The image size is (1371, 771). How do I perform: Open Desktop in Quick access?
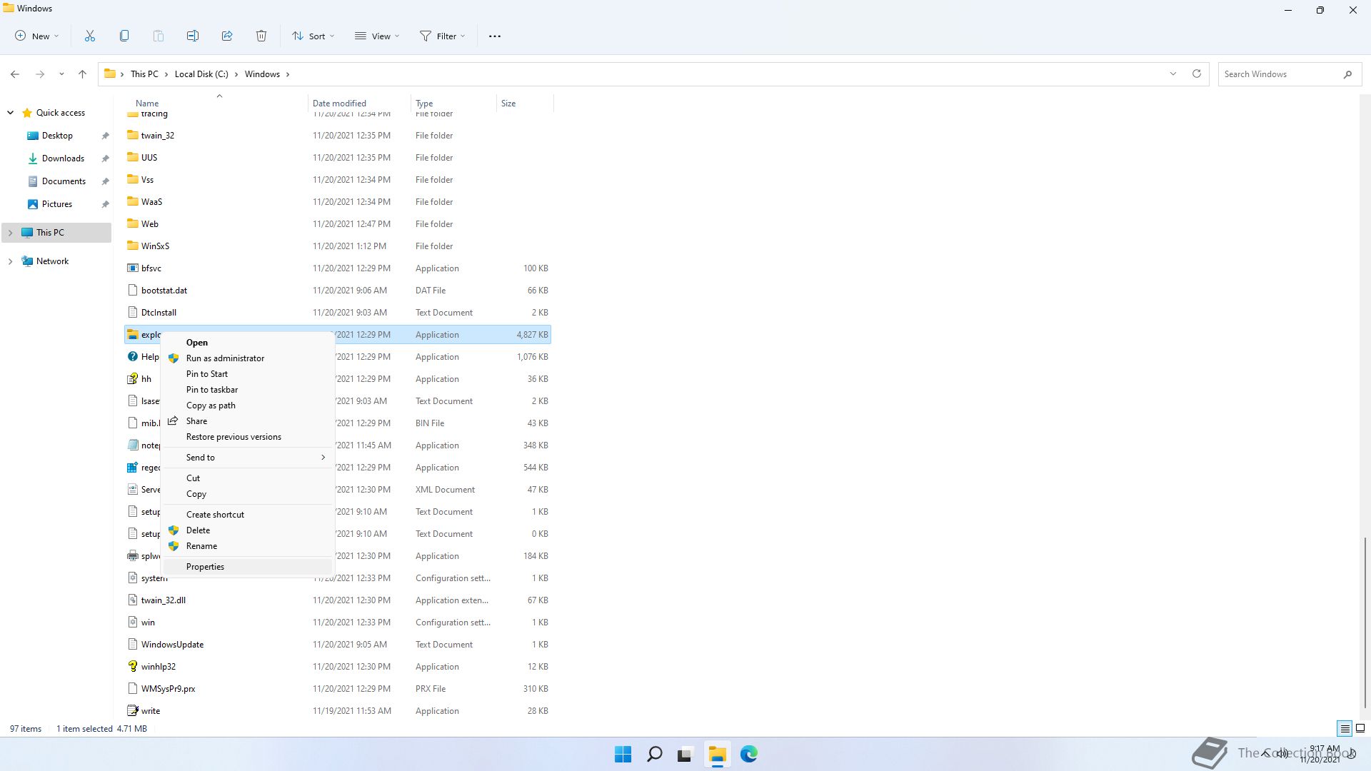coord(57,136)
